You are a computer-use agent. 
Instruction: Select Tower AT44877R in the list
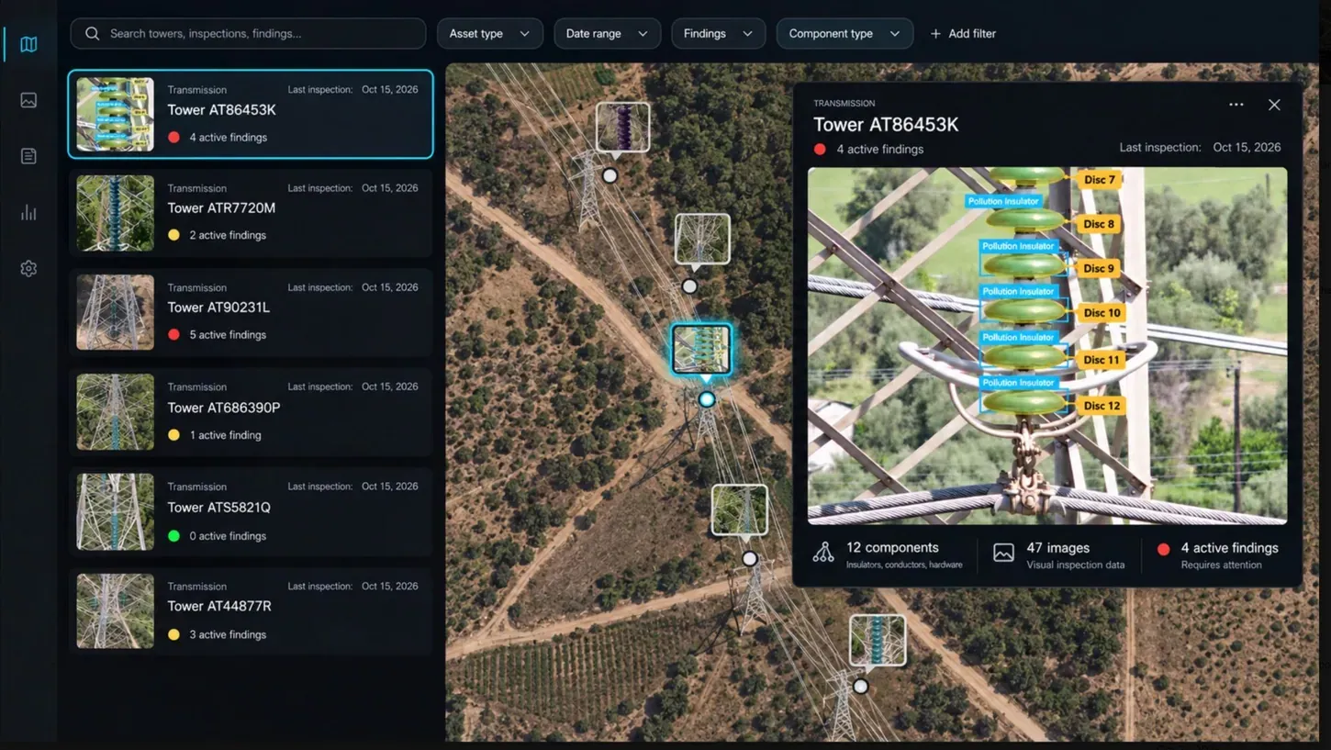pos(251,610)
